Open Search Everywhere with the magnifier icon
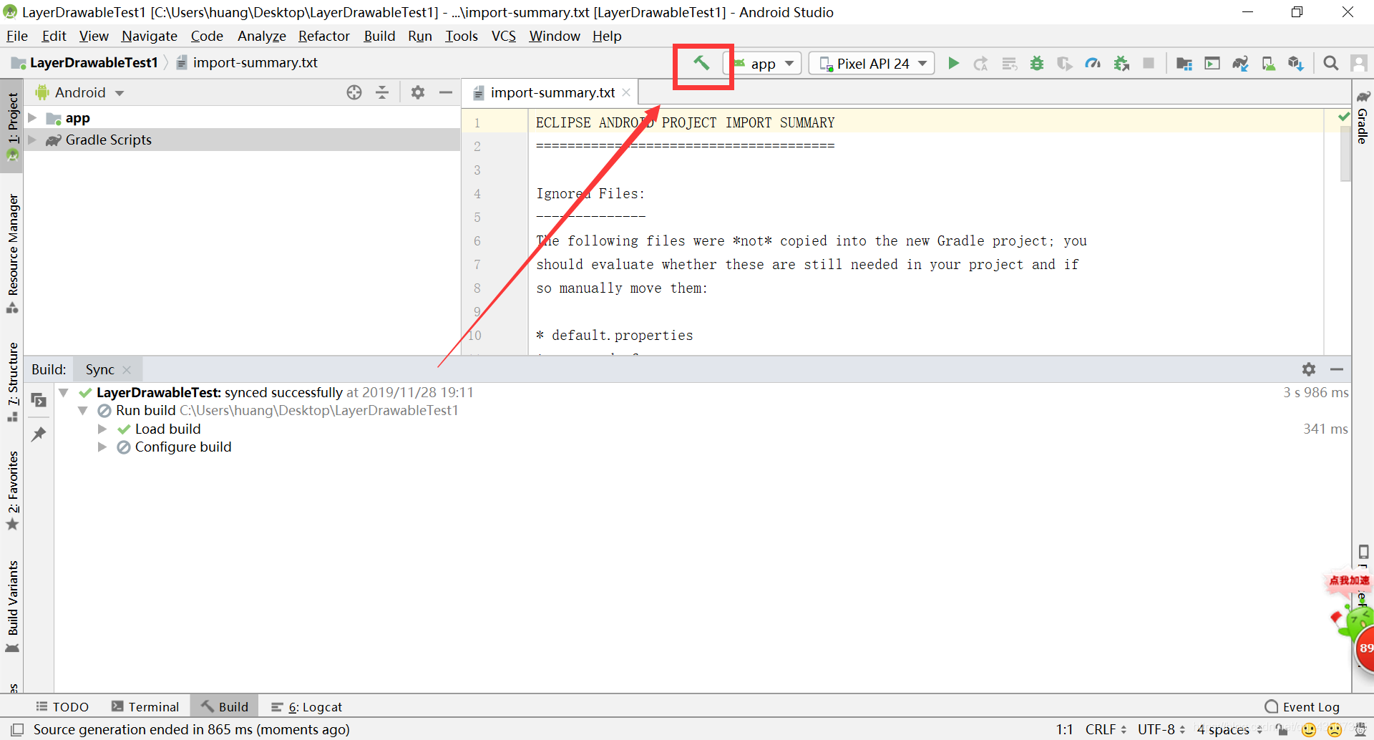This screenshot has width=1374, height=740. 1331,63
